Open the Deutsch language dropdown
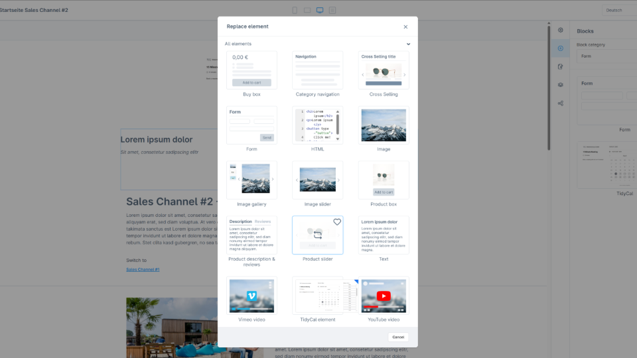637x358 pixels. pyautogui.click(x=618, y=10)
